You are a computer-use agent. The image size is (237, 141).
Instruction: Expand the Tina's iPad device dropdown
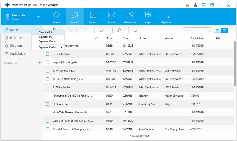pyautogui.click(x=38, y=17)
